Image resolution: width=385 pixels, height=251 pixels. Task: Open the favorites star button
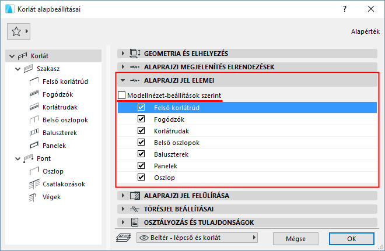[19, 31]
